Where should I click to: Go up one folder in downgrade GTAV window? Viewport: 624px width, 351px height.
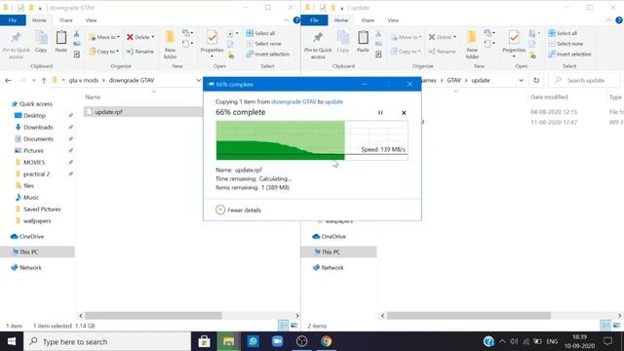pos(44,80)
